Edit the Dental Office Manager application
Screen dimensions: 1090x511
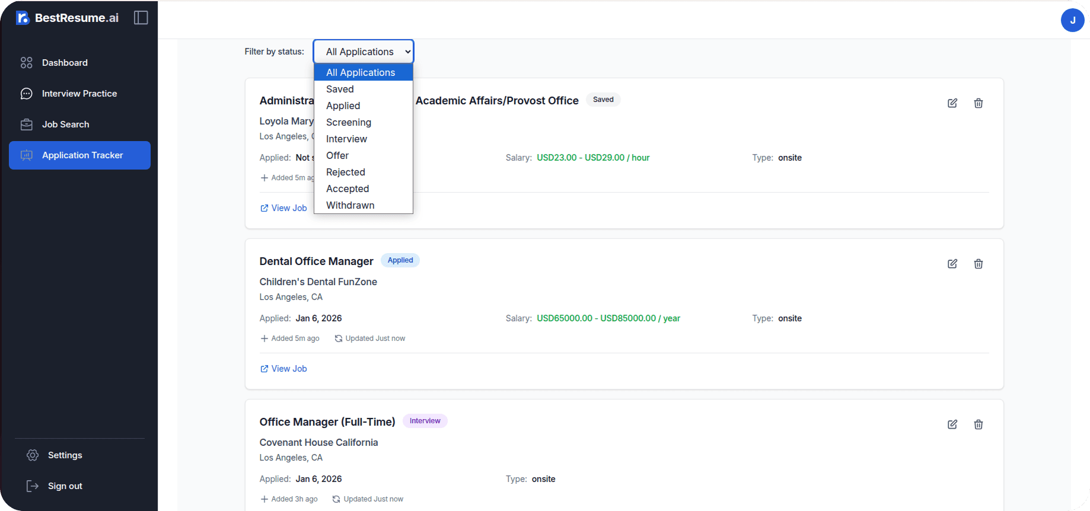(952, 264)
